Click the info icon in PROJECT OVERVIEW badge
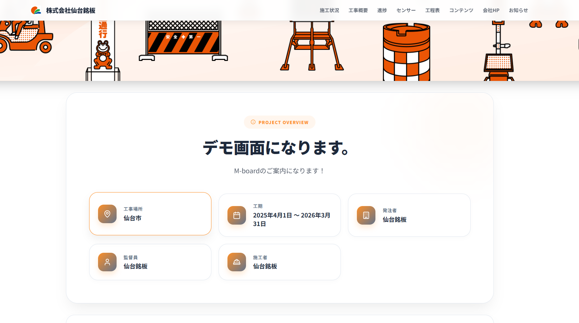 [x=253, y=122]
